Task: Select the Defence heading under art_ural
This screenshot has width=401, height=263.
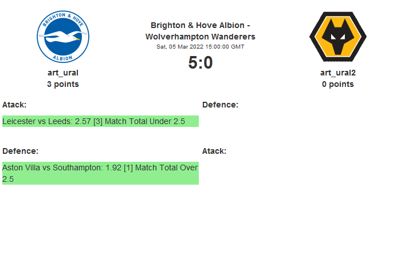Action: 20,151
